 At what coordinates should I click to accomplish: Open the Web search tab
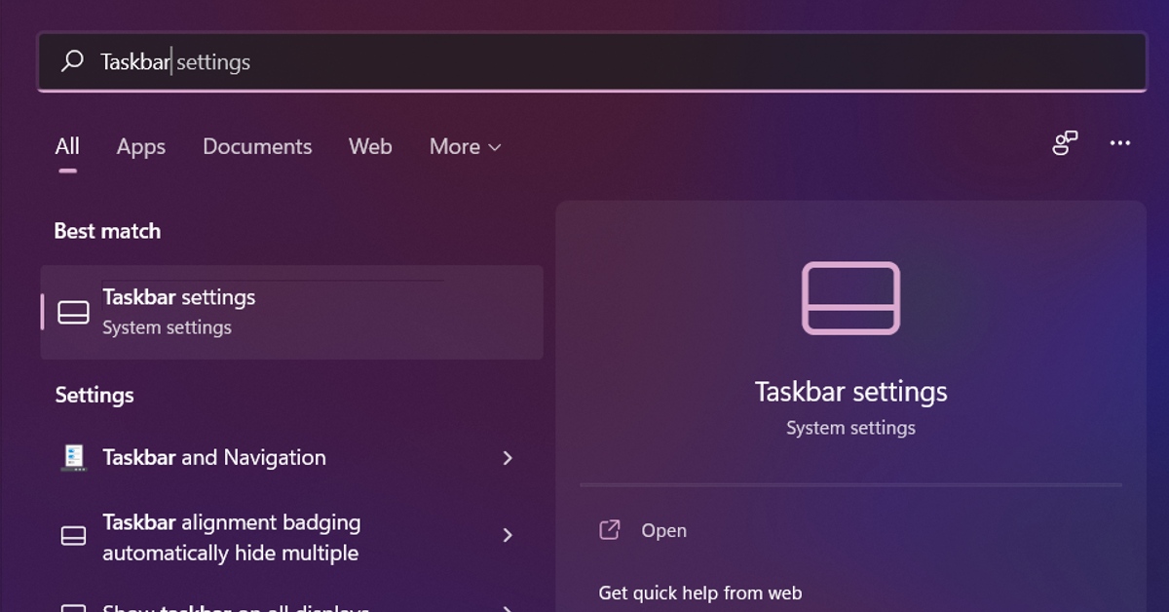click(x=370, y=146)
